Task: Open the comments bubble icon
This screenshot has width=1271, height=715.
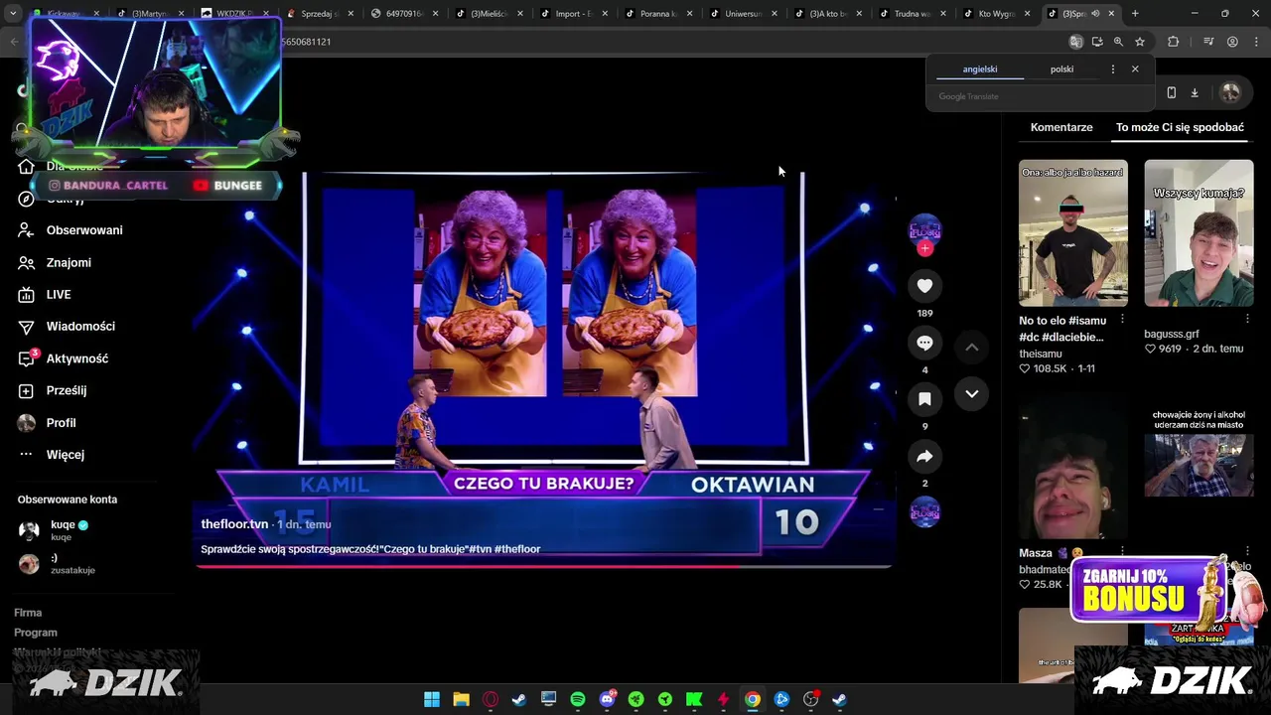Action: pos(924,343)
